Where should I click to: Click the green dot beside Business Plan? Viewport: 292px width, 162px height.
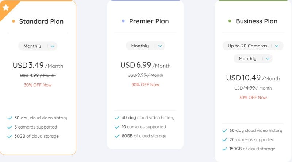230,21
